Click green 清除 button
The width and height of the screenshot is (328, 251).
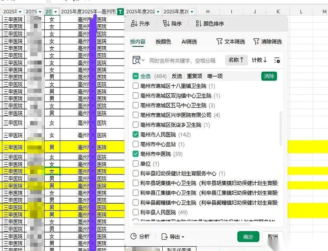[269, 76]
